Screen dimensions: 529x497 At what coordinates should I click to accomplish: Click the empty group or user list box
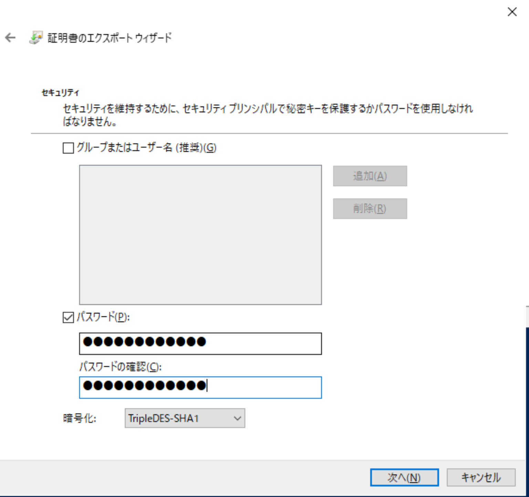200,234
